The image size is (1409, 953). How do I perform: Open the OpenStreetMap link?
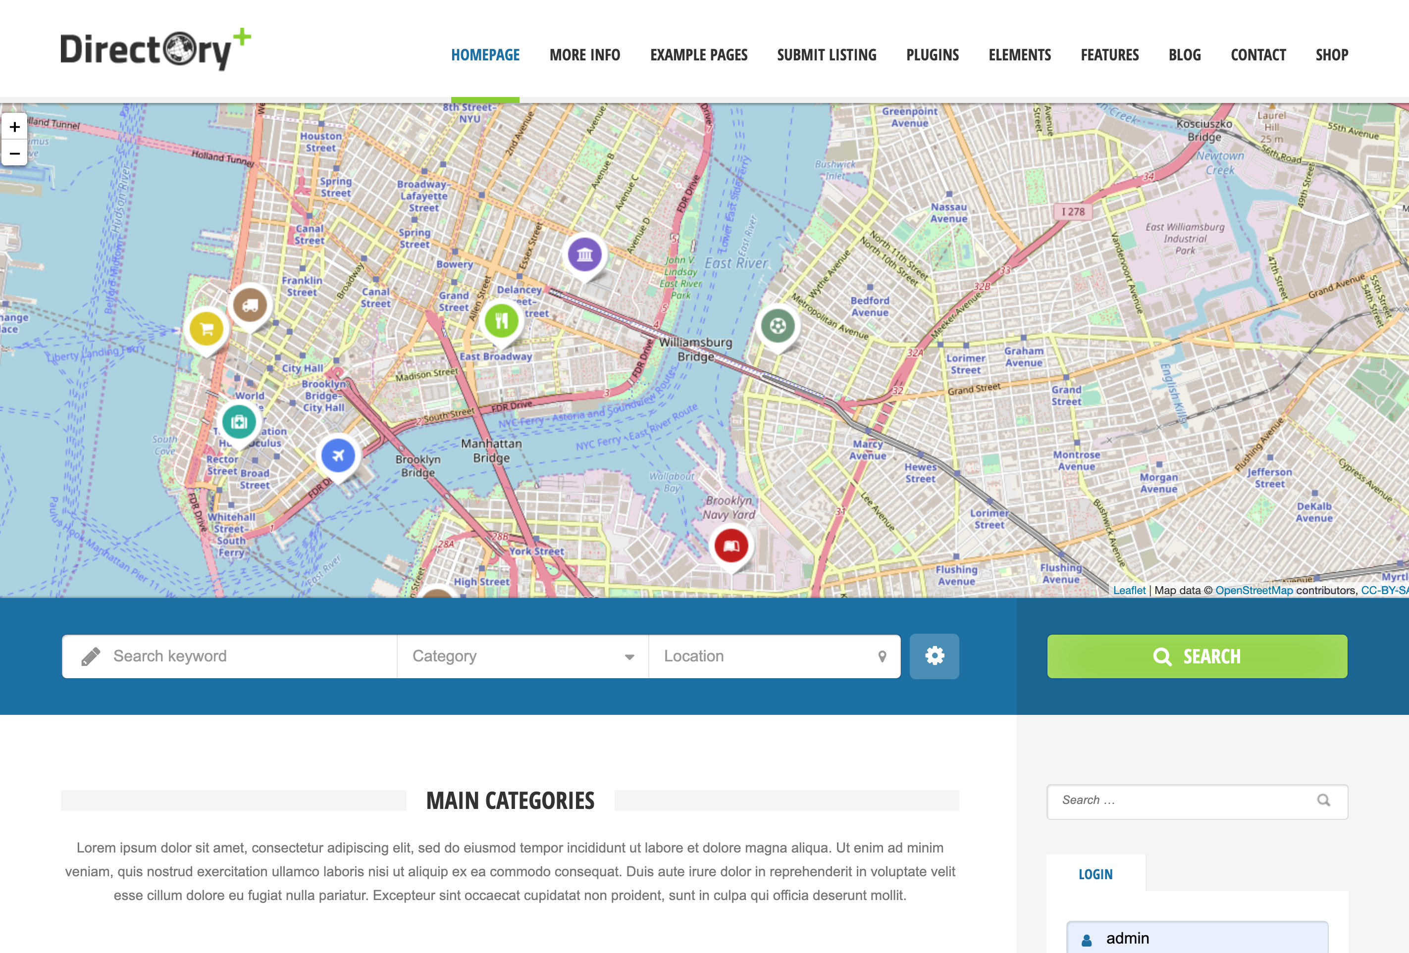[x=1254, y=591]
